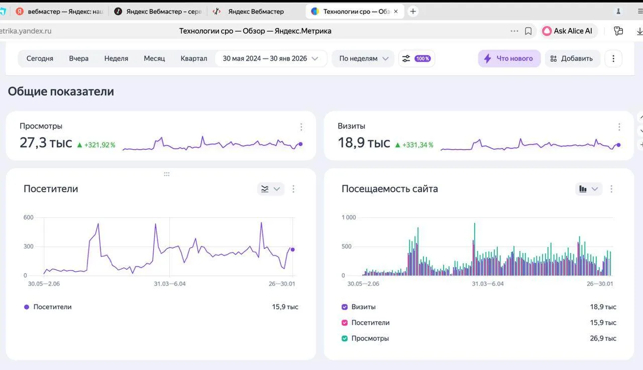The height and width of the screenshot is (370, 643).
Task: Open the Просмотры widget options menu
Action: (x=301, y=127)
